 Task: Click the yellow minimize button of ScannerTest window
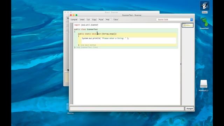(x=73, y=15)
